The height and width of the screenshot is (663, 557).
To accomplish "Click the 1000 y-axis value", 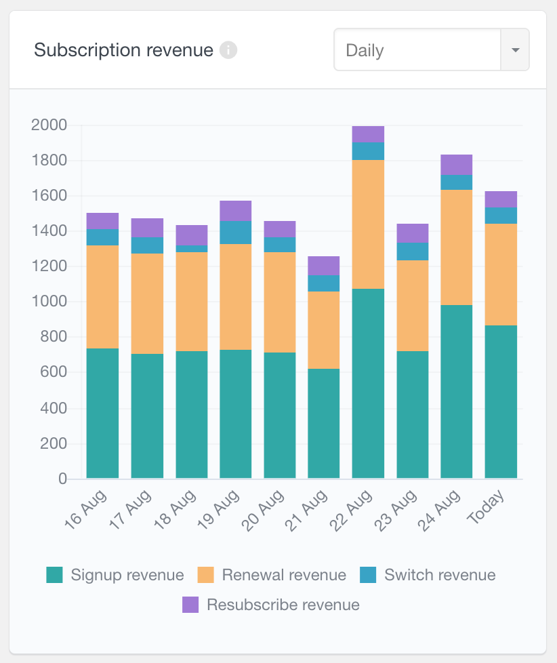I will [x=49, y=301].
